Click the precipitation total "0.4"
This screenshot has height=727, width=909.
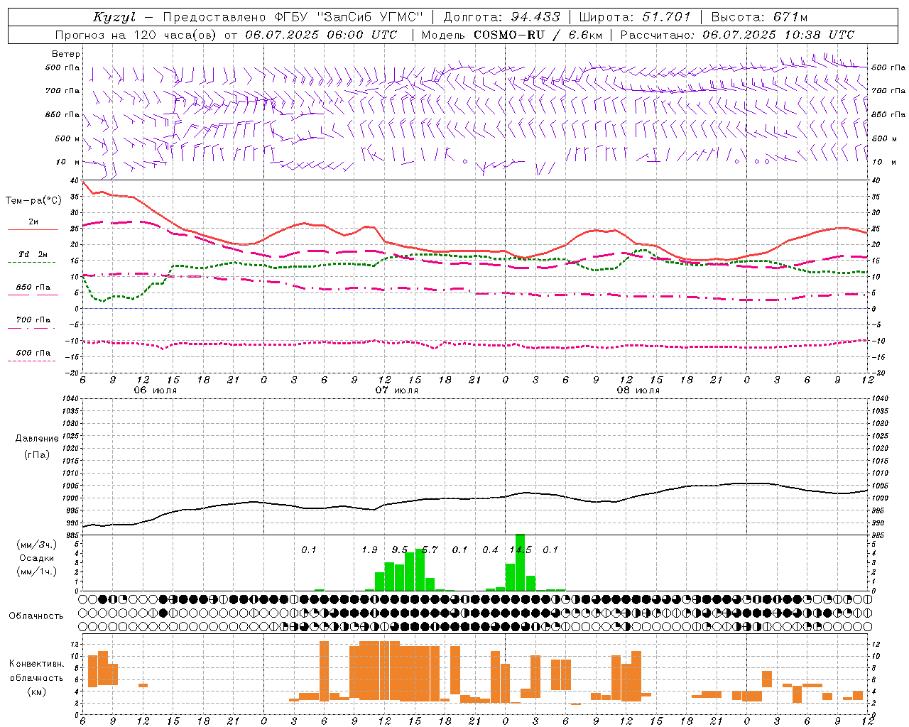click(x=490, y=550)
